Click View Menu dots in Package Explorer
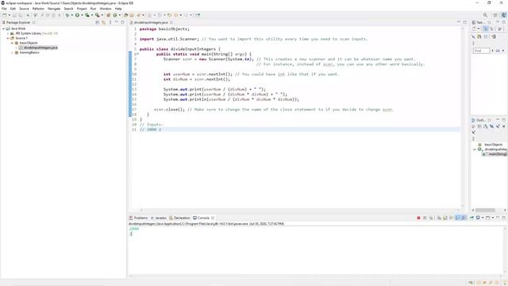Image resolution: width=508 pixels, height=286 pixels. pyautogui.click(x=110, y=22)
